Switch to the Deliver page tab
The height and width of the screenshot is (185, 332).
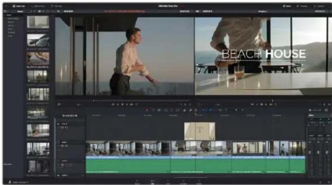click(199, 182)
